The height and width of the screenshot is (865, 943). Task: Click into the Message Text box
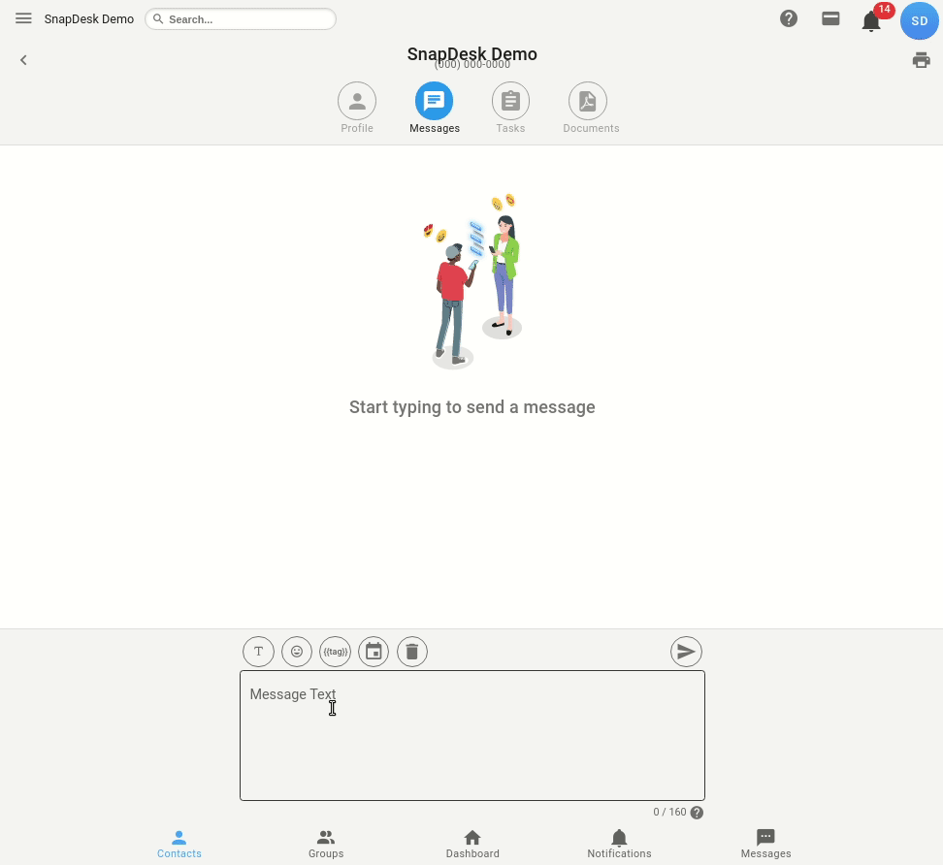(x=472, y=736)
